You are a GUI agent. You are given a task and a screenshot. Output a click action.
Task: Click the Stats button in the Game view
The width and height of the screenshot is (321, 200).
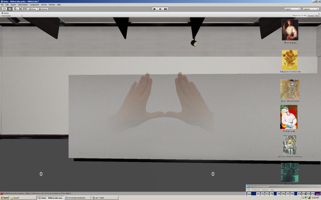[317, 16]
